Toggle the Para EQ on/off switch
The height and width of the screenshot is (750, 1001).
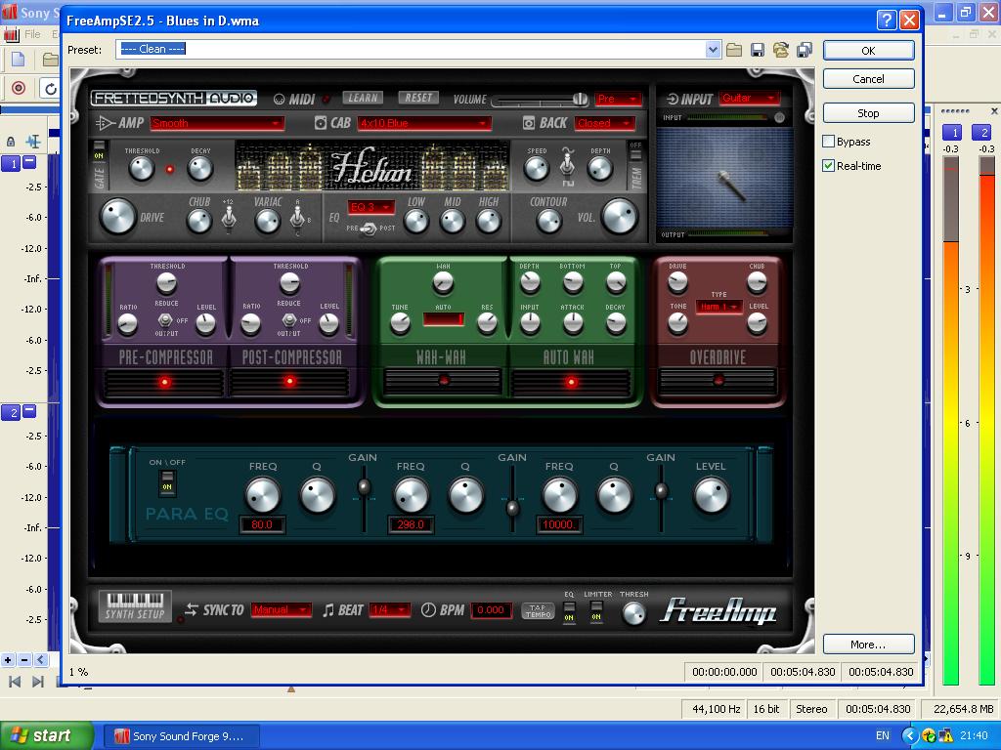(167, 482)
